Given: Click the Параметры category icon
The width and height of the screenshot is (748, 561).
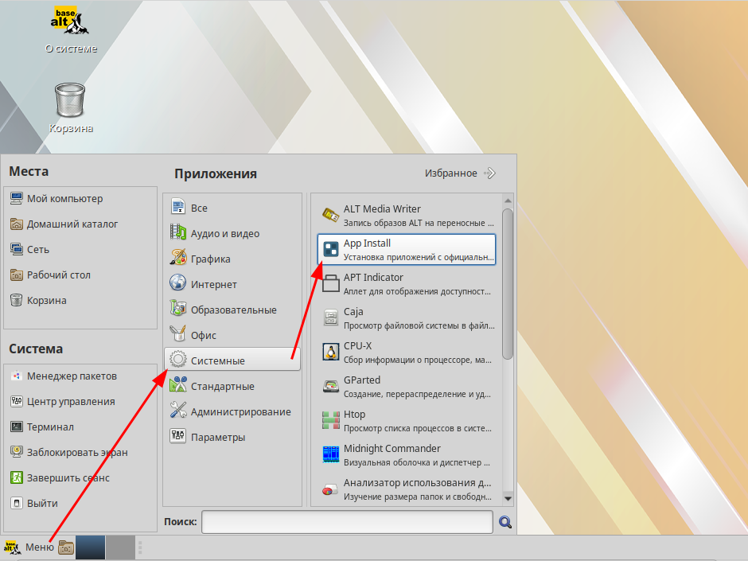Looking at the screenshot, I should click(178, 436).
